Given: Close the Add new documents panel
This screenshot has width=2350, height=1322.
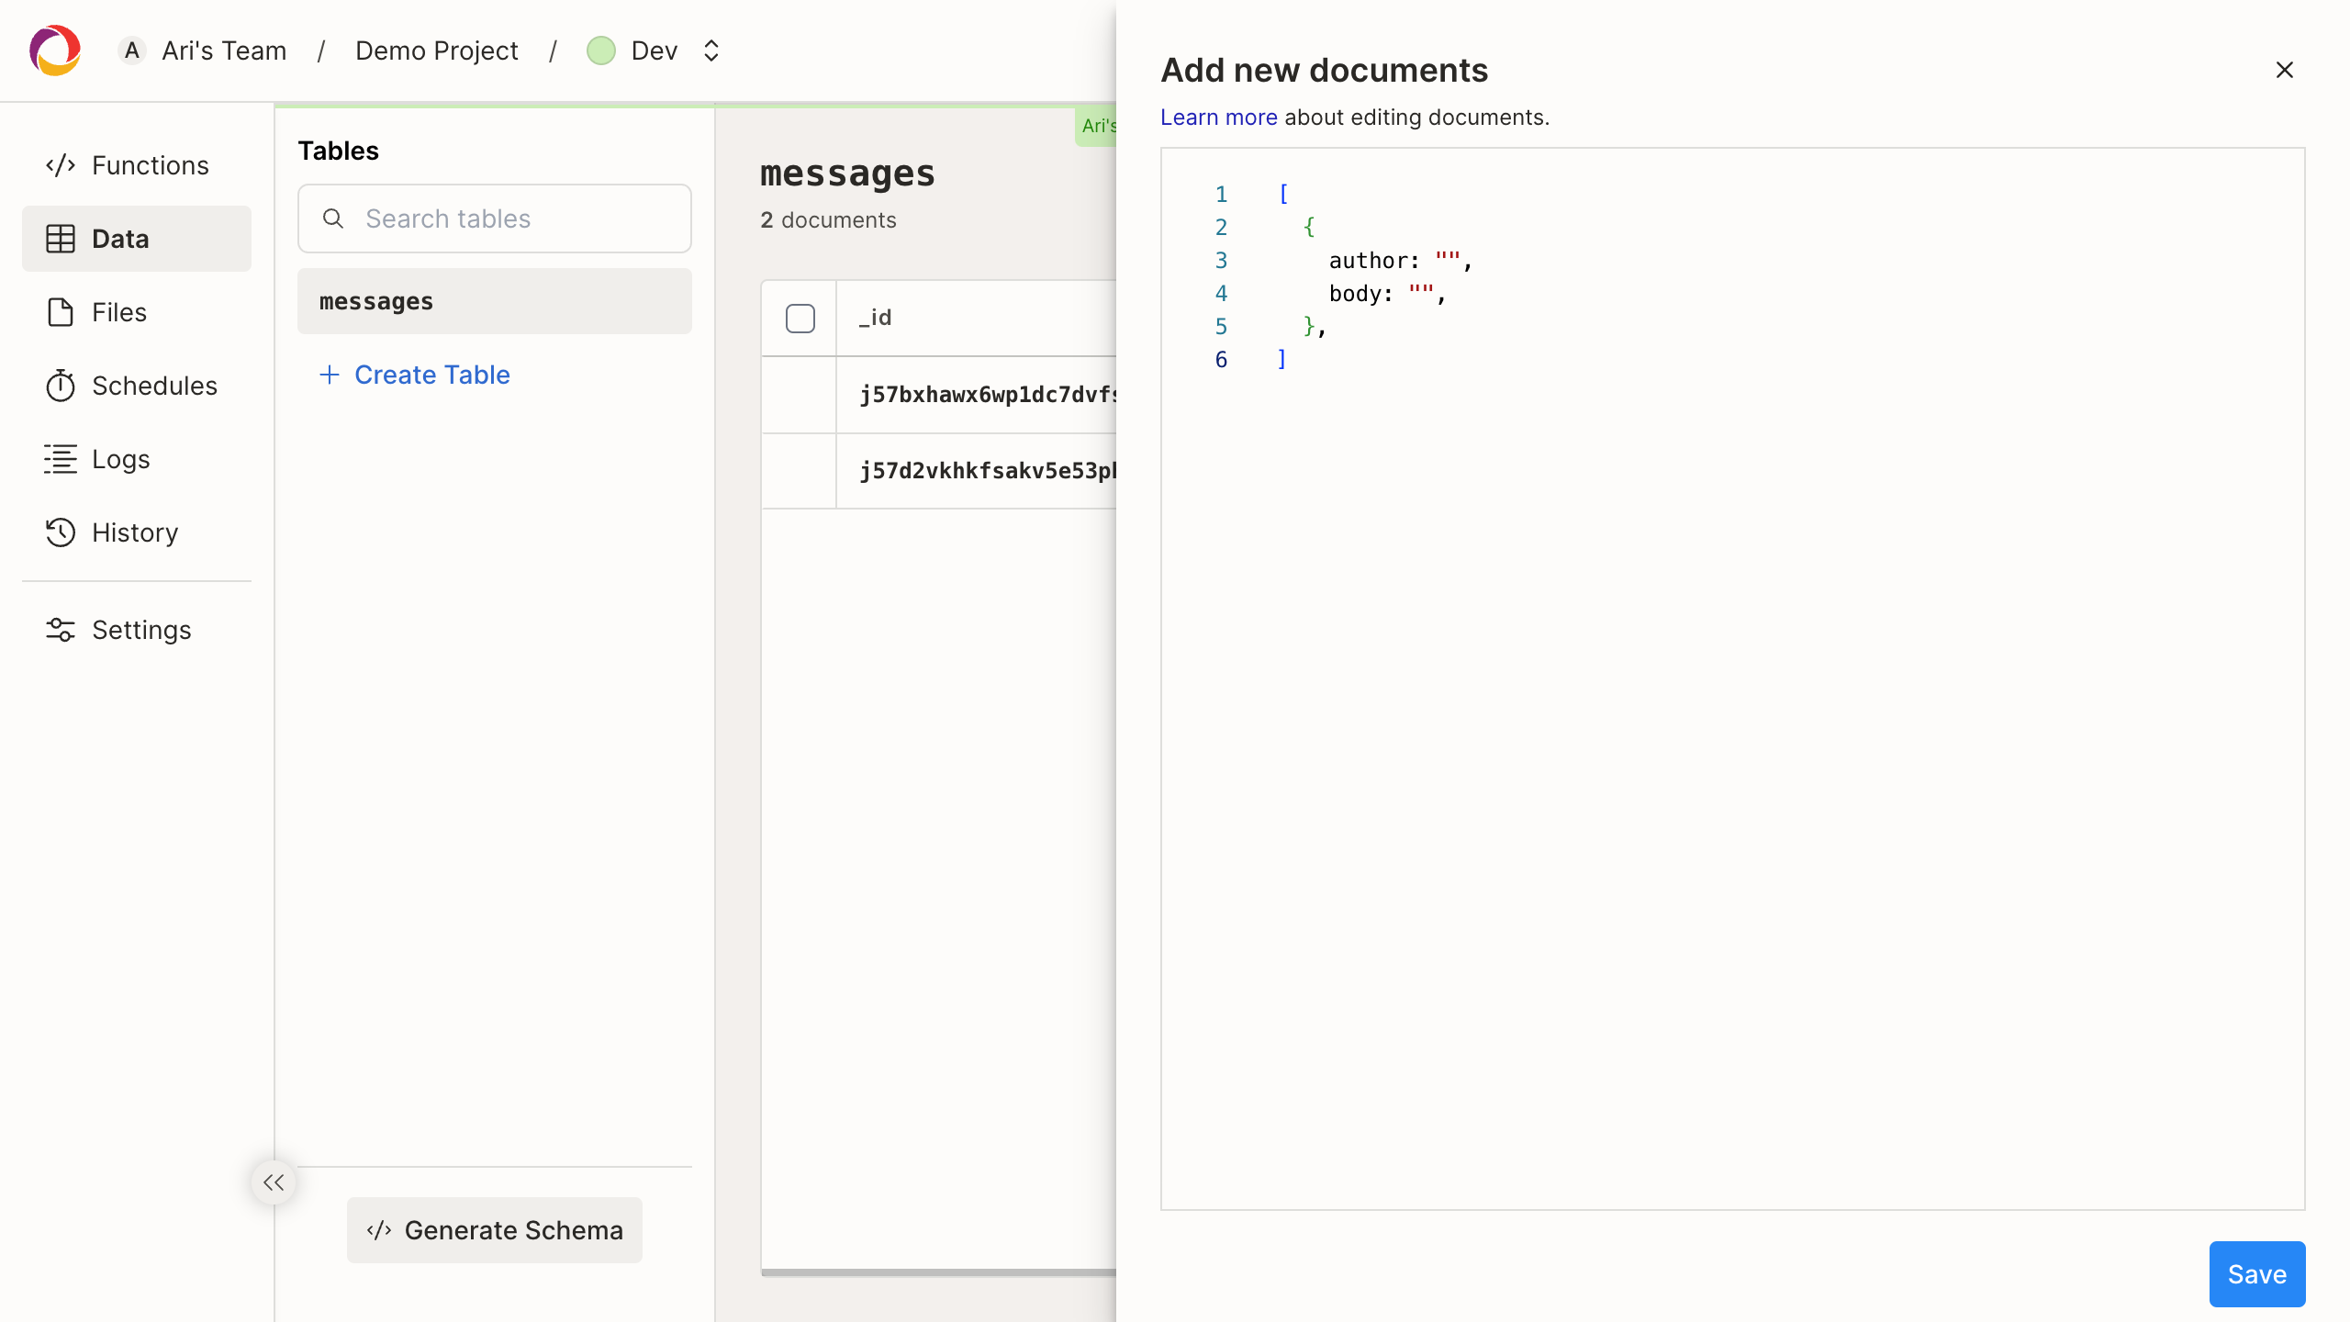Looking at the screenshot, I should point(2285,70).
